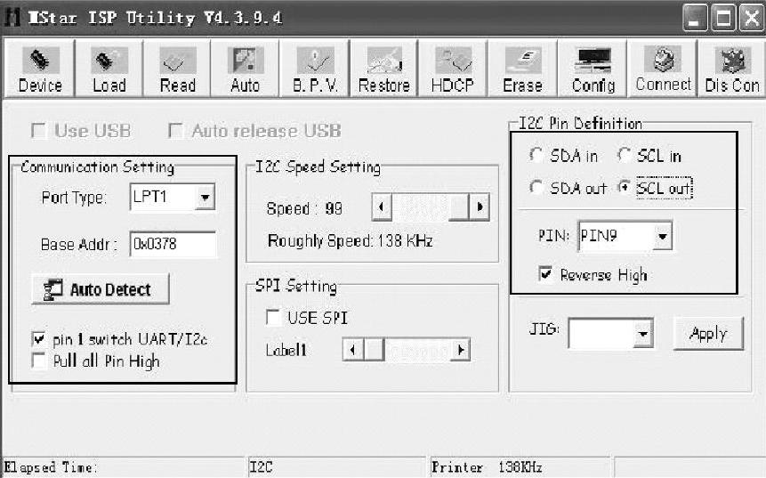Start the Auto program icon
Image resolution: width=766 pixels, height=478 pixels.
point(246,69)
